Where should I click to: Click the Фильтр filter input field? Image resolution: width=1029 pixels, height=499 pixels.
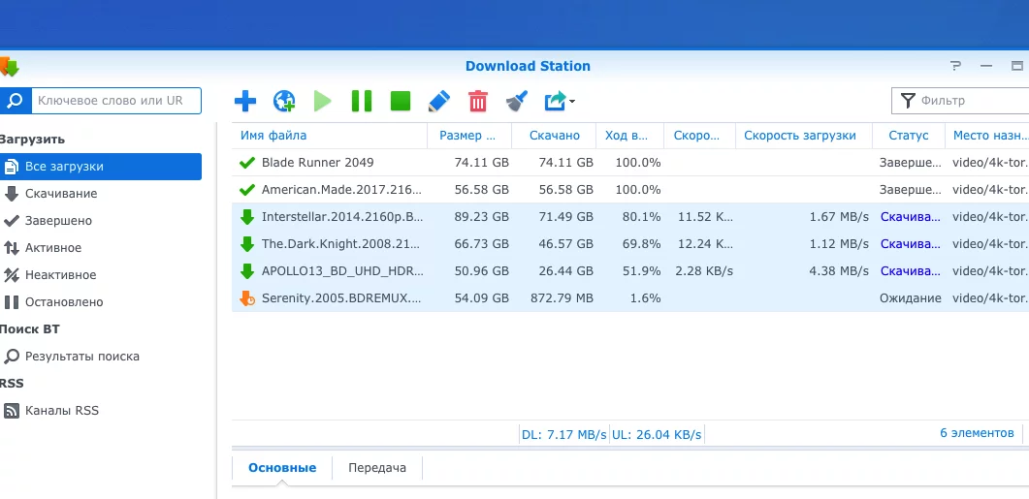pos(970,101)
